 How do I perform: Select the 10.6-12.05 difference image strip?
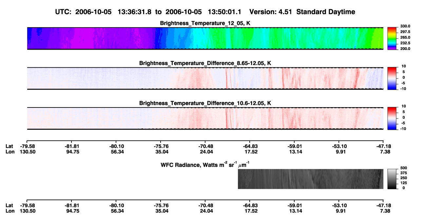point(205,118)
